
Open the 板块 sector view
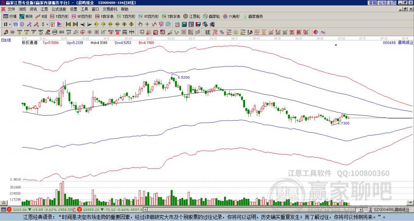(26, 16)
